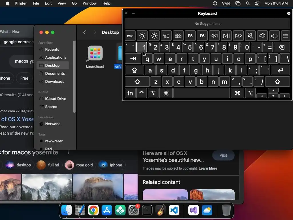This screenshot has width=293, height=220.
Task: Click the Visit button in Chrome
Action: (x=223, y=155)
